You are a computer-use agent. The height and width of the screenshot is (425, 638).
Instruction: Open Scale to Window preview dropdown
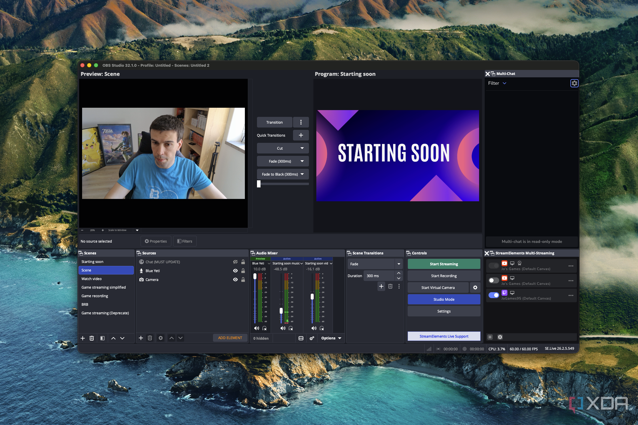click(x=137, y=230)
